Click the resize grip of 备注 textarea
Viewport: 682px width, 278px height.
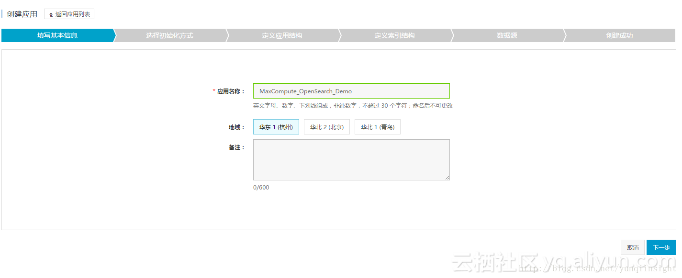click(447, 178)
